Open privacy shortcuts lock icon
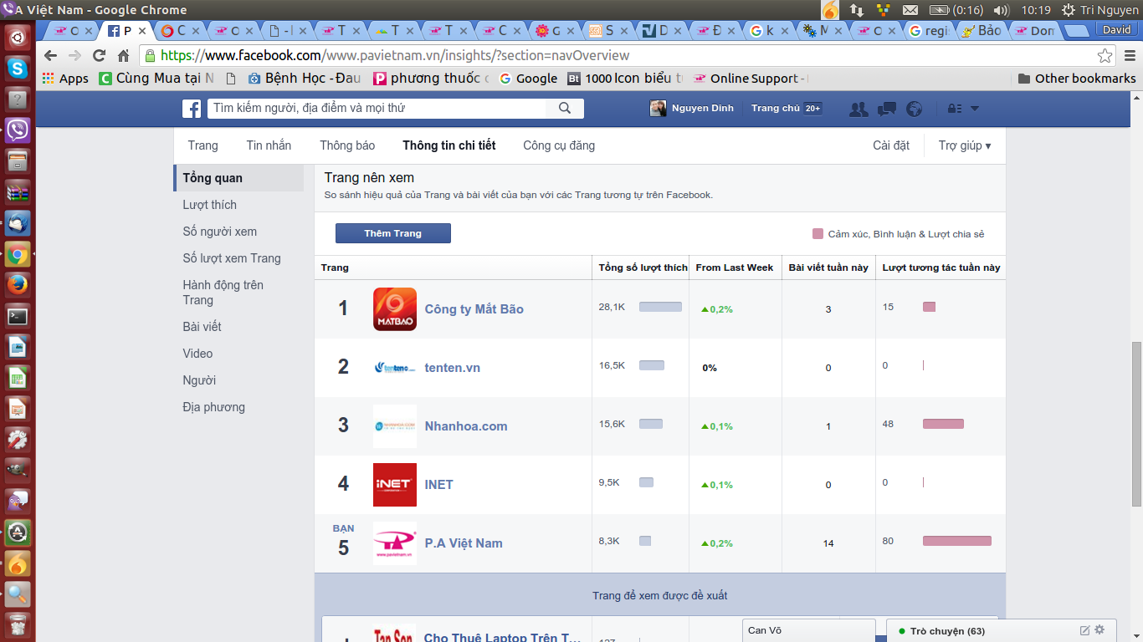Image resolution: width=1143 pixels, height=642 pixels. point(954,109)
